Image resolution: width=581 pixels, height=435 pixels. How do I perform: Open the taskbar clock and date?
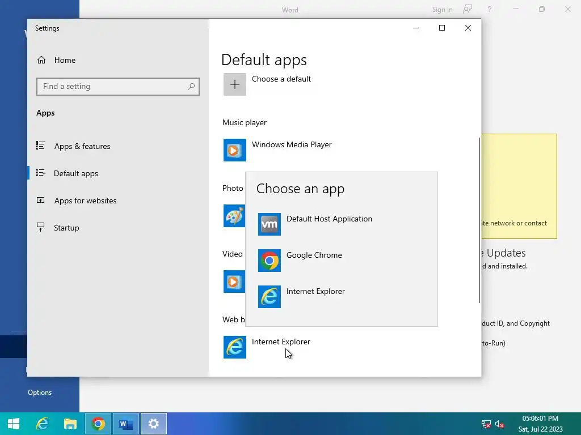pyautogui.click(x=540, y=424)
